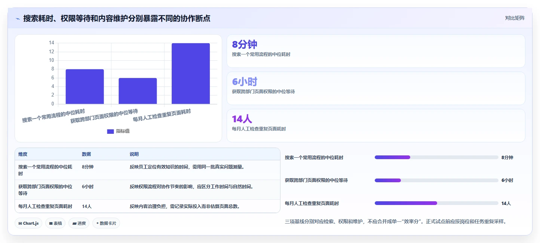Click table cell 8分钟 in 数据 column

[88, 167]
